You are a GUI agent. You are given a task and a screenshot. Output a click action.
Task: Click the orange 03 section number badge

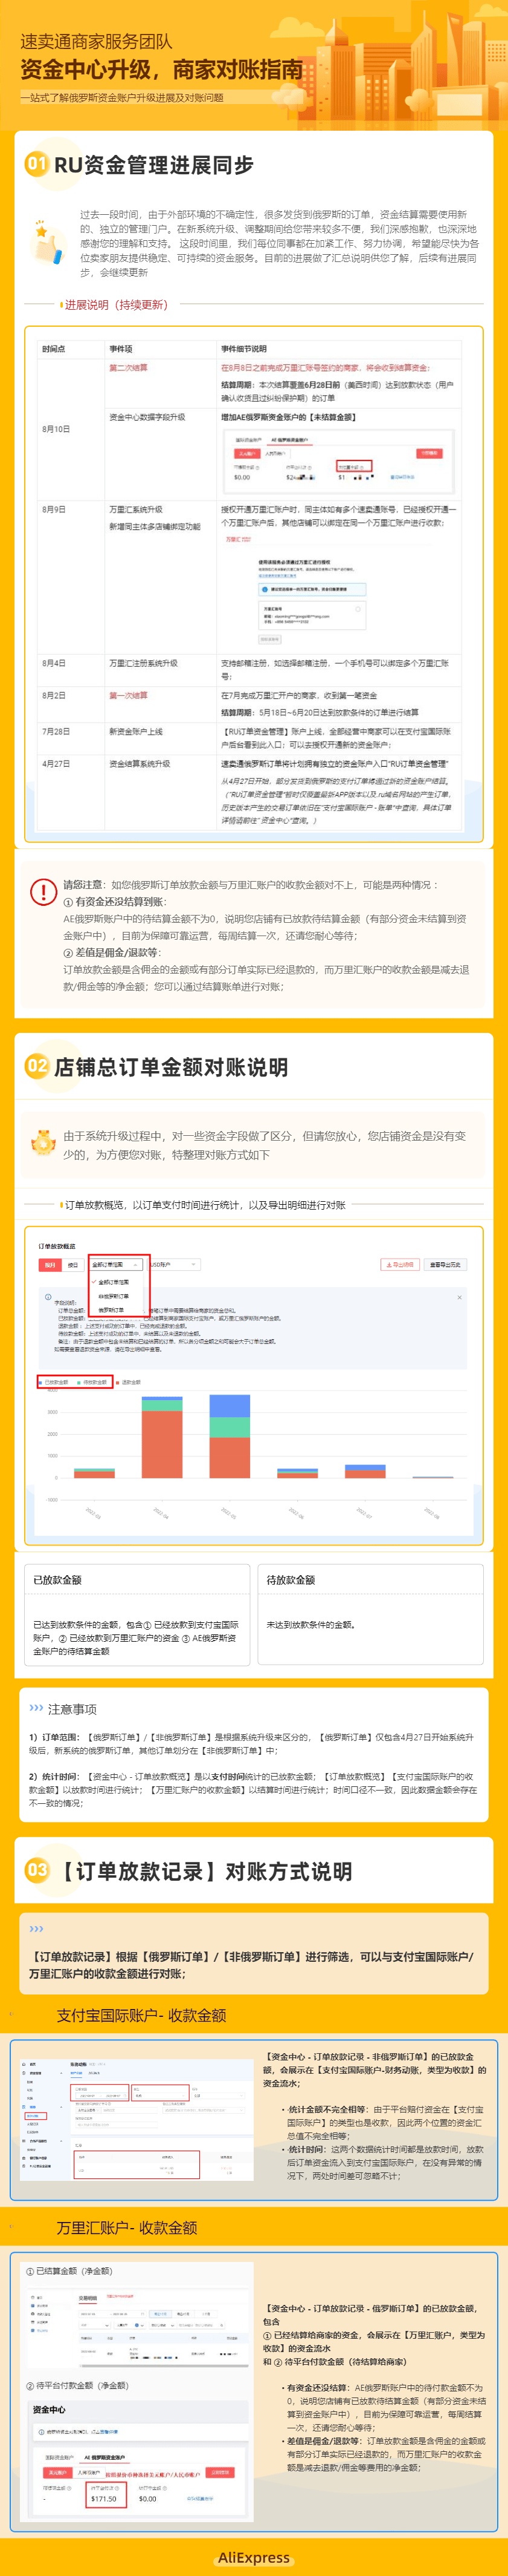tap(37, 1870)
